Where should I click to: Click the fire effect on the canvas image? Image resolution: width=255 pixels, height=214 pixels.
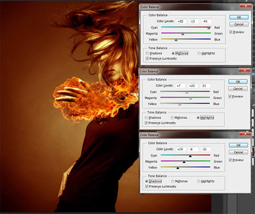click(x=95, y=98)
